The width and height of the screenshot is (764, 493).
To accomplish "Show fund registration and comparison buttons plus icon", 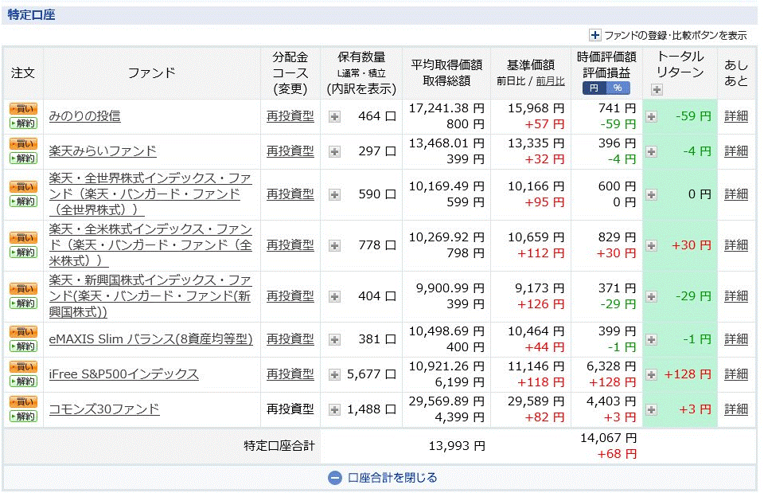I will pyautogui.click(x=594, y=35).
